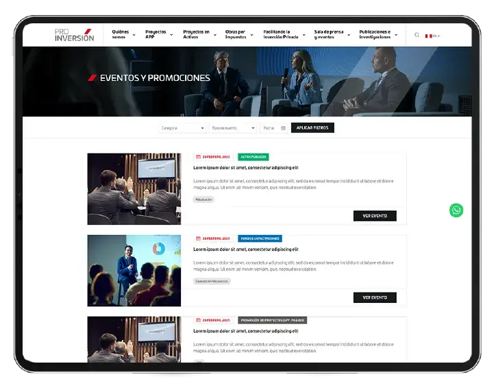494x390 pixels.
Task: Open the Peru flag language selector
Action: (432, 36)
